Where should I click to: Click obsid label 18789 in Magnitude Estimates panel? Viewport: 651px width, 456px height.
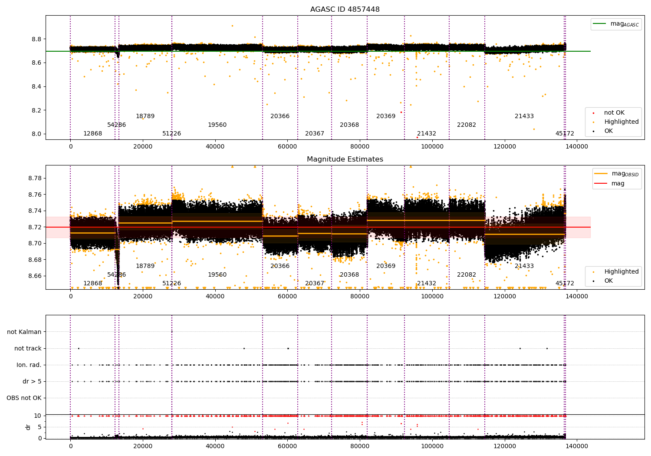click(x=145, y=266)
